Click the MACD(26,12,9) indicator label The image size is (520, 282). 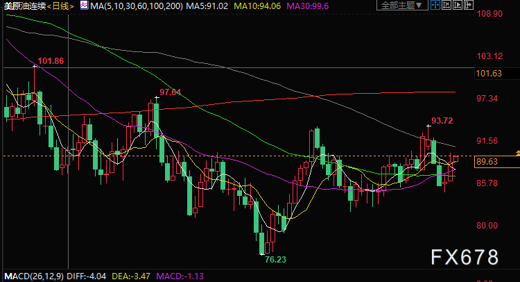[x=34, y=276]
